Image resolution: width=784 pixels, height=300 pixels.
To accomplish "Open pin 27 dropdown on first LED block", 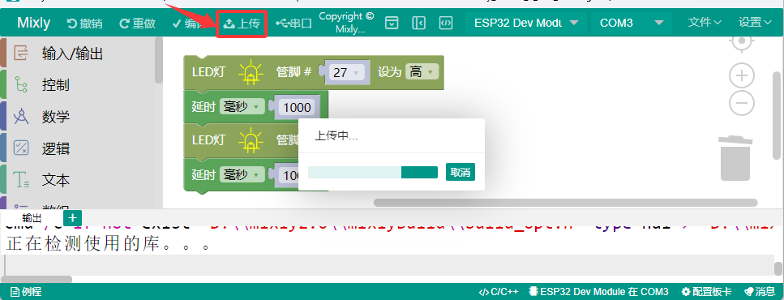I will point(347,72).
